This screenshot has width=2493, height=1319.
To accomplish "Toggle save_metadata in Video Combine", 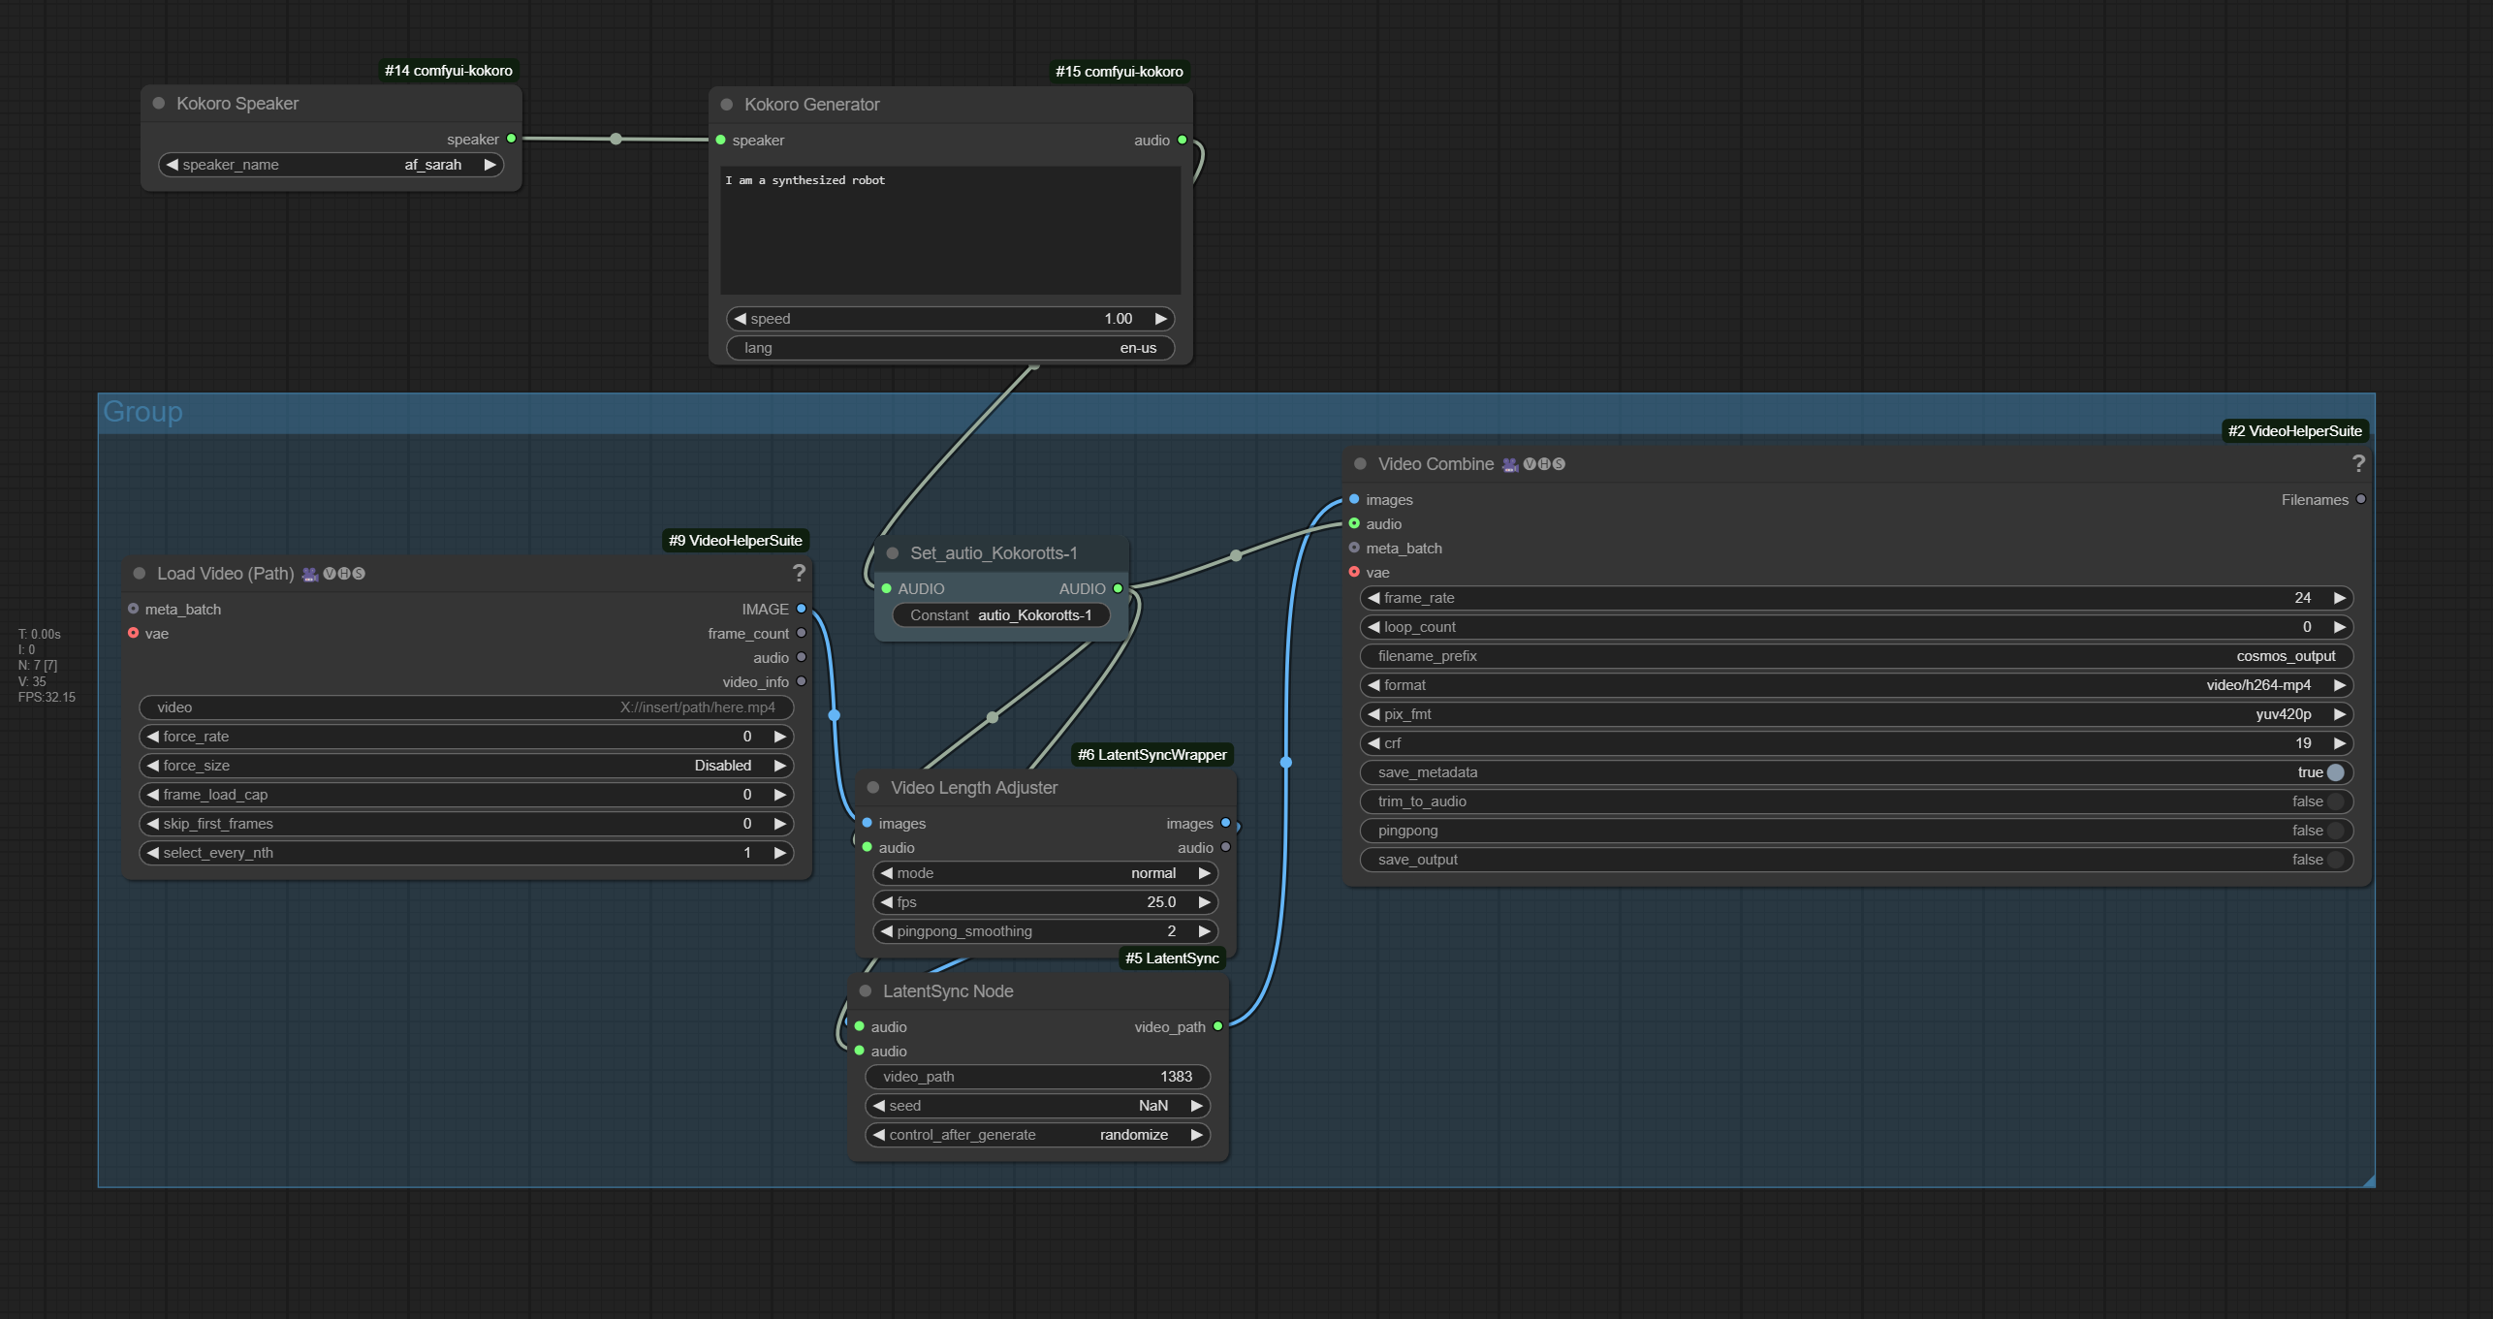I will tap(2335, 772).
